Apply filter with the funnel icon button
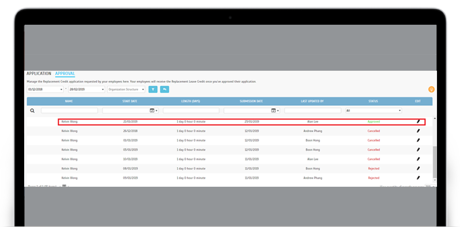The image size is (460, 227). click(x=153, y=90)
